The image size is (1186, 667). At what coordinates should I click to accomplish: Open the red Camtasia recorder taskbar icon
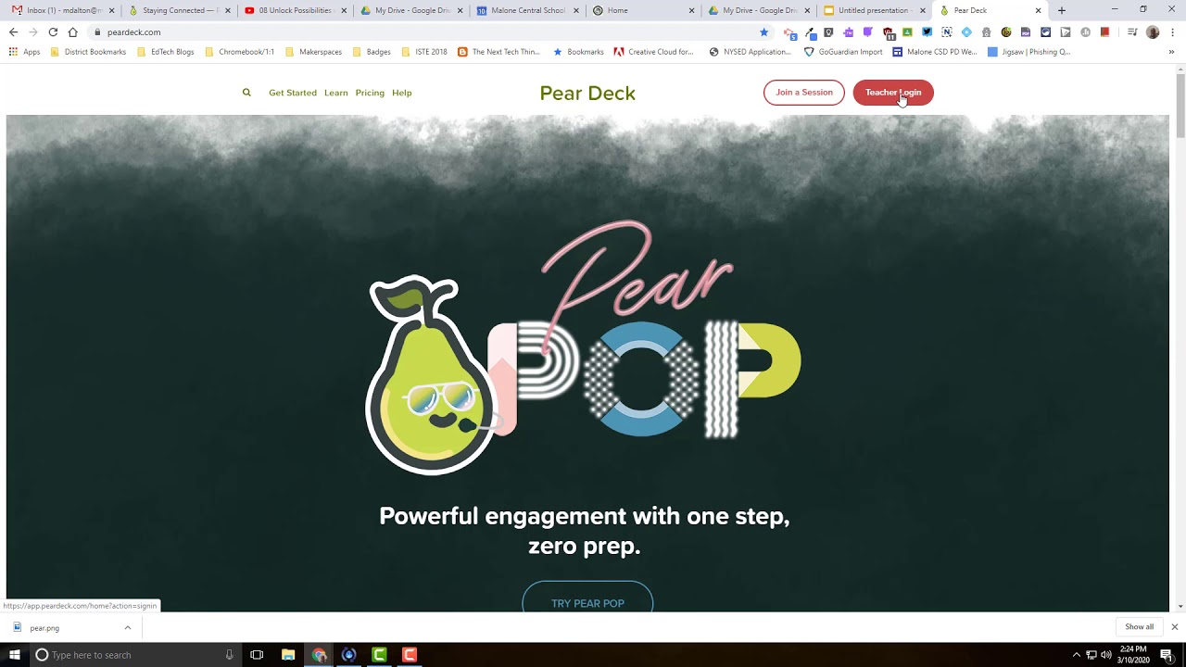coord(410,655)
